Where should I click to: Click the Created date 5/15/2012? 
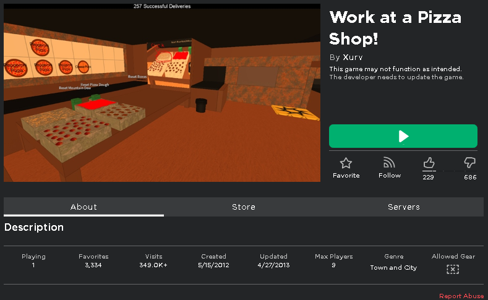pyautogui.click(x=213, y=265)
